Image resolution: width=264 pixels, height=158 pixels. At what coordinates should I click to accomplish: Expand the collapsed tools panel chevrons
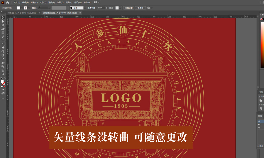click(1, 12)
